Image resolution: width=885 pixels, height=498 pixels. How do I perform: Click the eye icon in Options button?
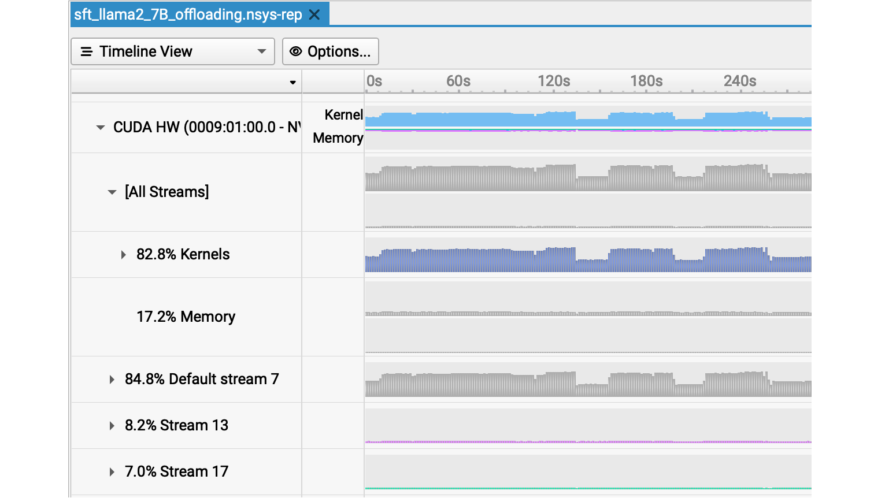pos(296,51)
